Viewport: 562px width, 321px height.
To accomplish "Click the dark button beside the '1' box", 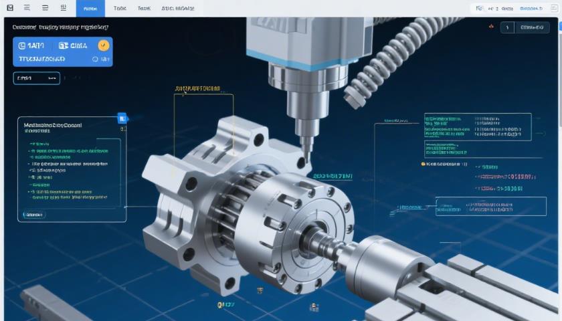I will (x=532, y=27).
